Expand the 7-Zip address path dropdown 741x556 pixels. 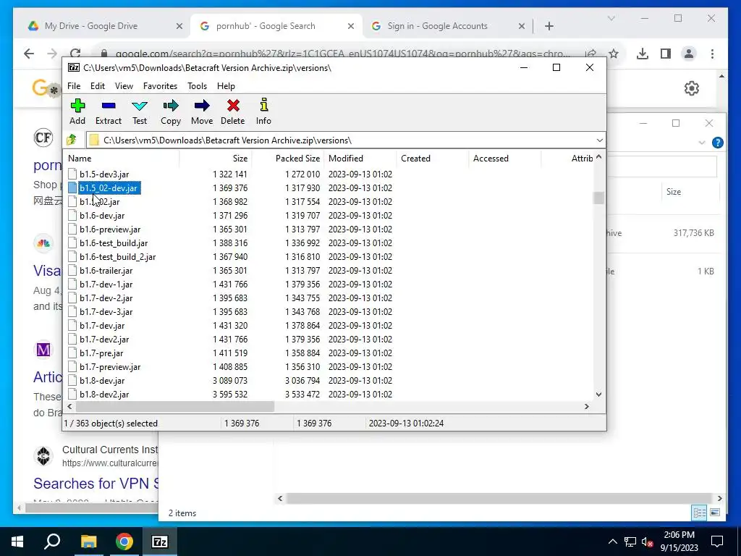click(599, 140)
